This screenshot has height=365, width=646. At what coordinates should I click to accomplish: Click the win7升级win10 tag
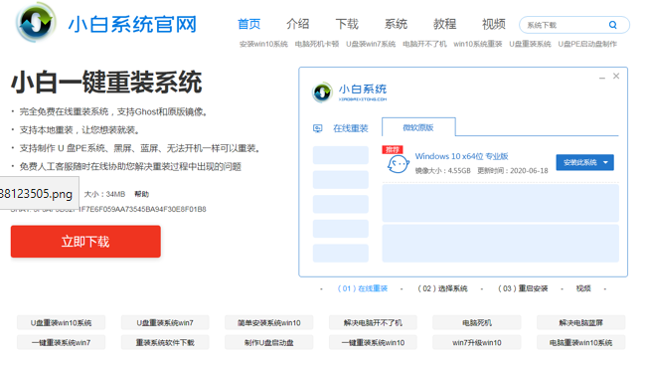point(477,342)
